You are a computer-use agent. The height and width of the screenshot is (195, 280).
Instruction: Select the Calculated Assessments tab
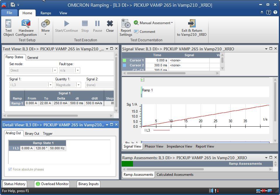tap(175, 175)
